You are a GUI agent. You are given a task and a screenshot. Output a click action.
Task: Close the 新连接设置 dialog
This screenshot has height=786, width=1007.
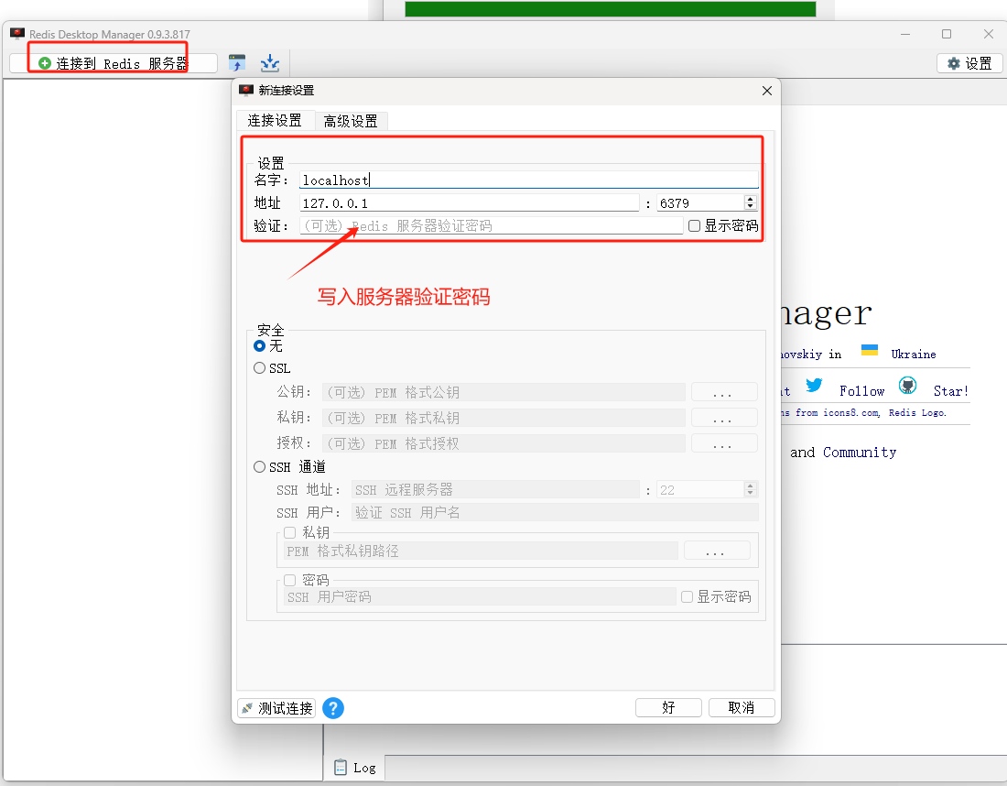(x=767, y=91)
